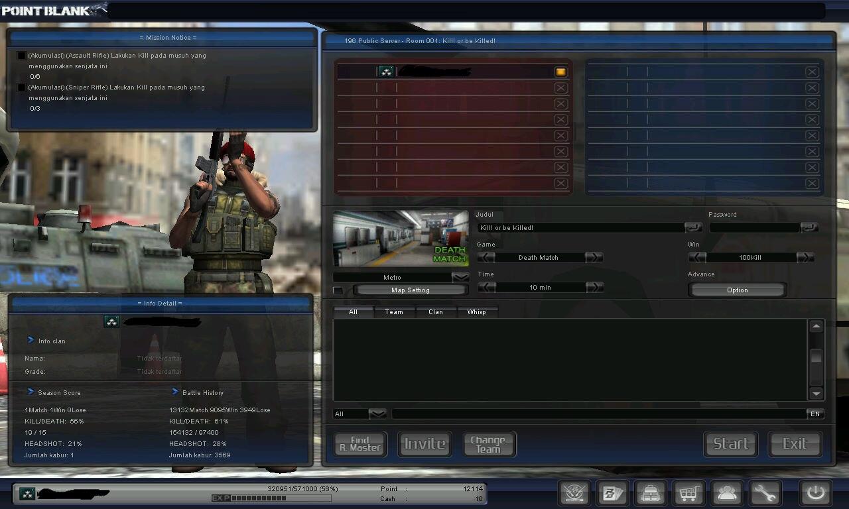Expand the Season Score arrow

point(31,392)
